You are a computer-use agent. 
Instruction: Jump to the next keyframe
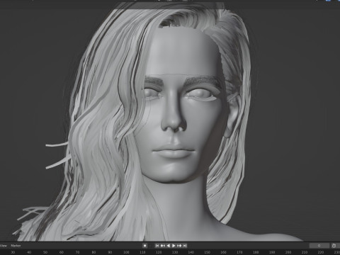[x=179, y=246]
